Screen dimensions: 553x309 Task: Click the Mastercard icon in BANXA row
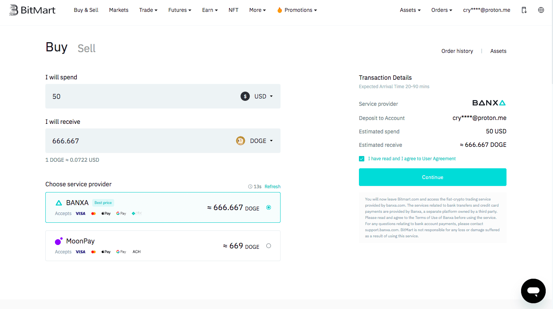(x=93, y=214)
